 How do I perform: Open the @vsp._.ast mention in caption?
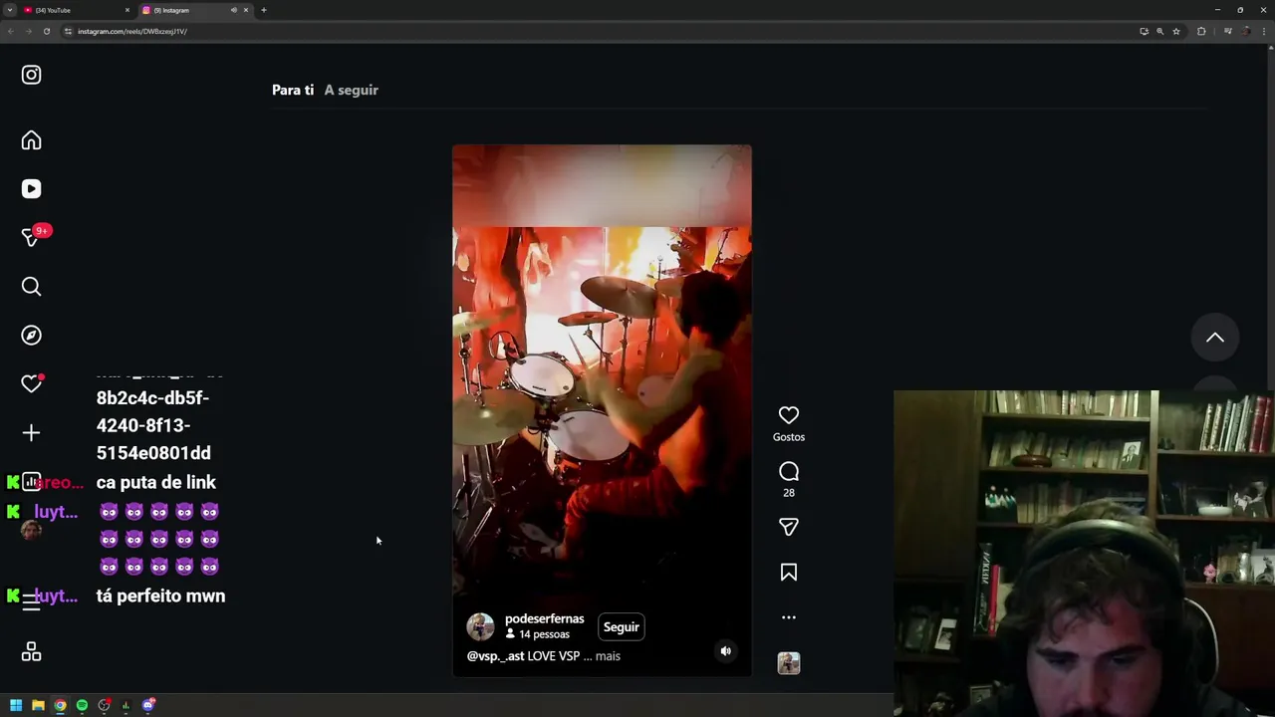click(x=495, y=656)
